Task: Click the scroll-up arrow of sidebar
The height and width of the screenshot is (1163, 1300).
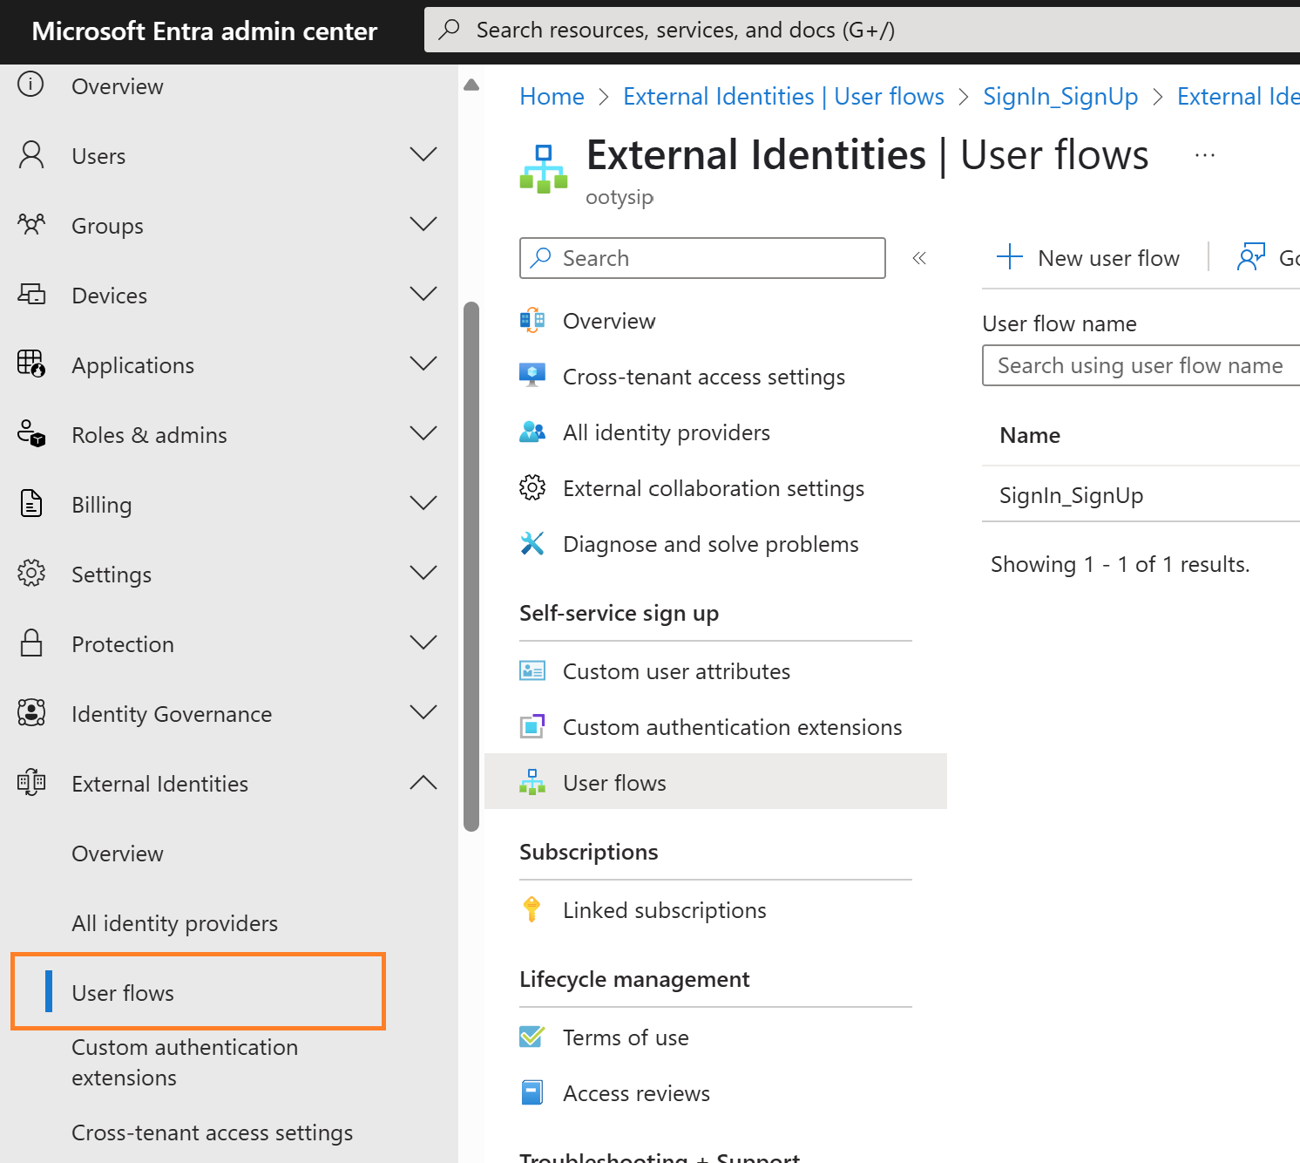Action: pos(471,85)
